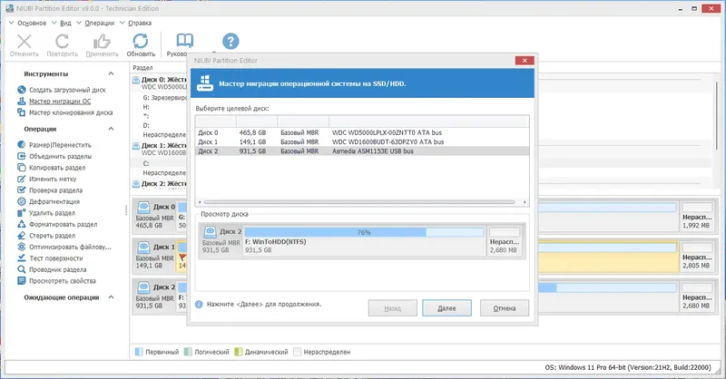Click the F: WinToHDD partition usage bar
726x379 pixels.
click(x=364, y=232)
